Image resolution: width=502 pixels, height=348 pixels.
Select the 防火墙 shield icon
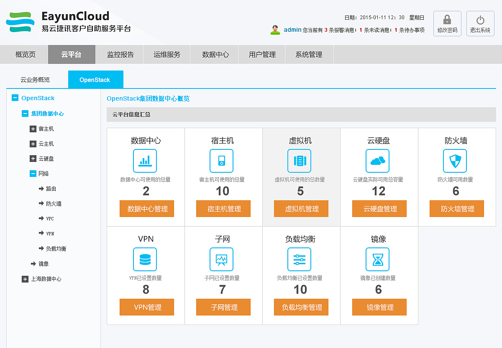(455, 161)
